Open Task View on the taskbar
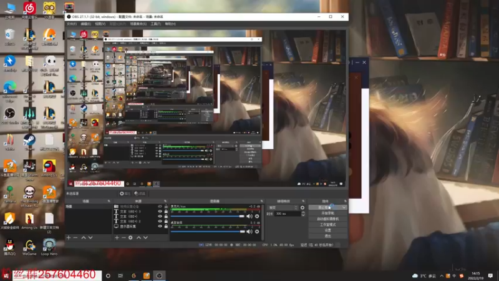Image resolution: width=499 pixels, height=281 pixels. (x=120, y=275)
